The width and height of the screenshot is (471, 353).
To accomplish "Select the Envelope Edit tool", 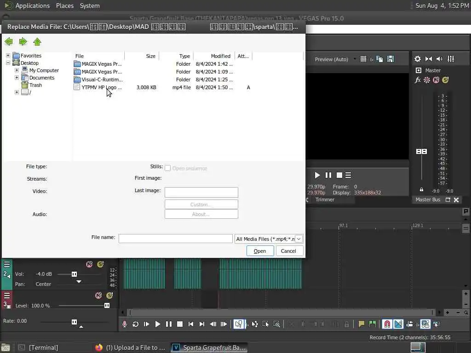I will pos(255,324).
